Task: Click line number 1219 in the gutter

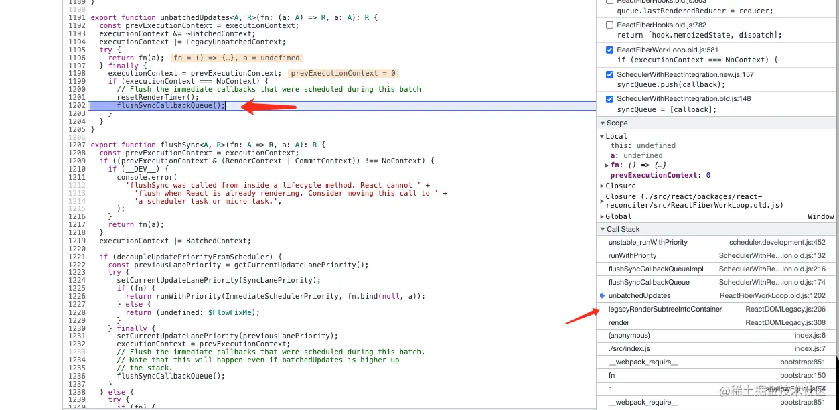Action: [x=77, y=241]
